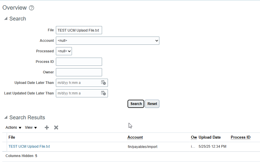Open the Overview help question-mark icon
This screenshot has width=260, height=162.
pyautogui.click(x=32, y=8)
